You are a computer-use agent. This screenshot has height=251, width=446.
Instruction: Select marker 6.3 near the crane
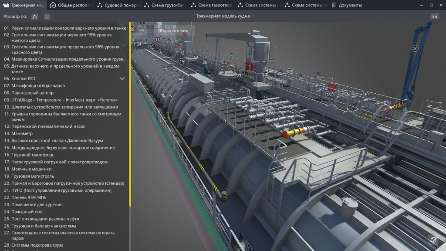265,74
